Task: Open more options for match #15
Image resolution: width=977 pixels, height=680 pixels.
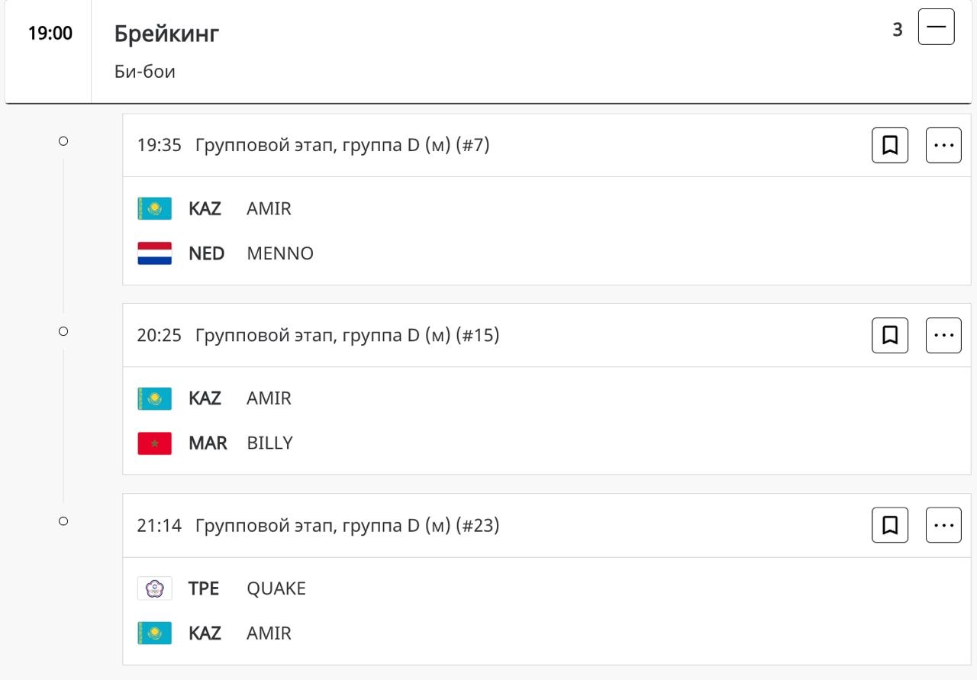Action: (943, 335)
